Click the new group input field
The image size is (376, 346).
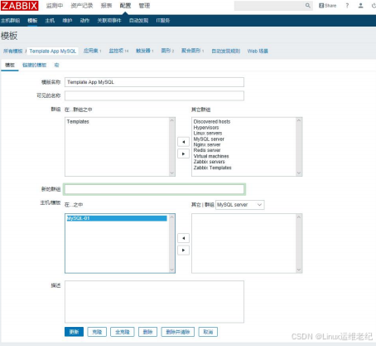(154, 189)
